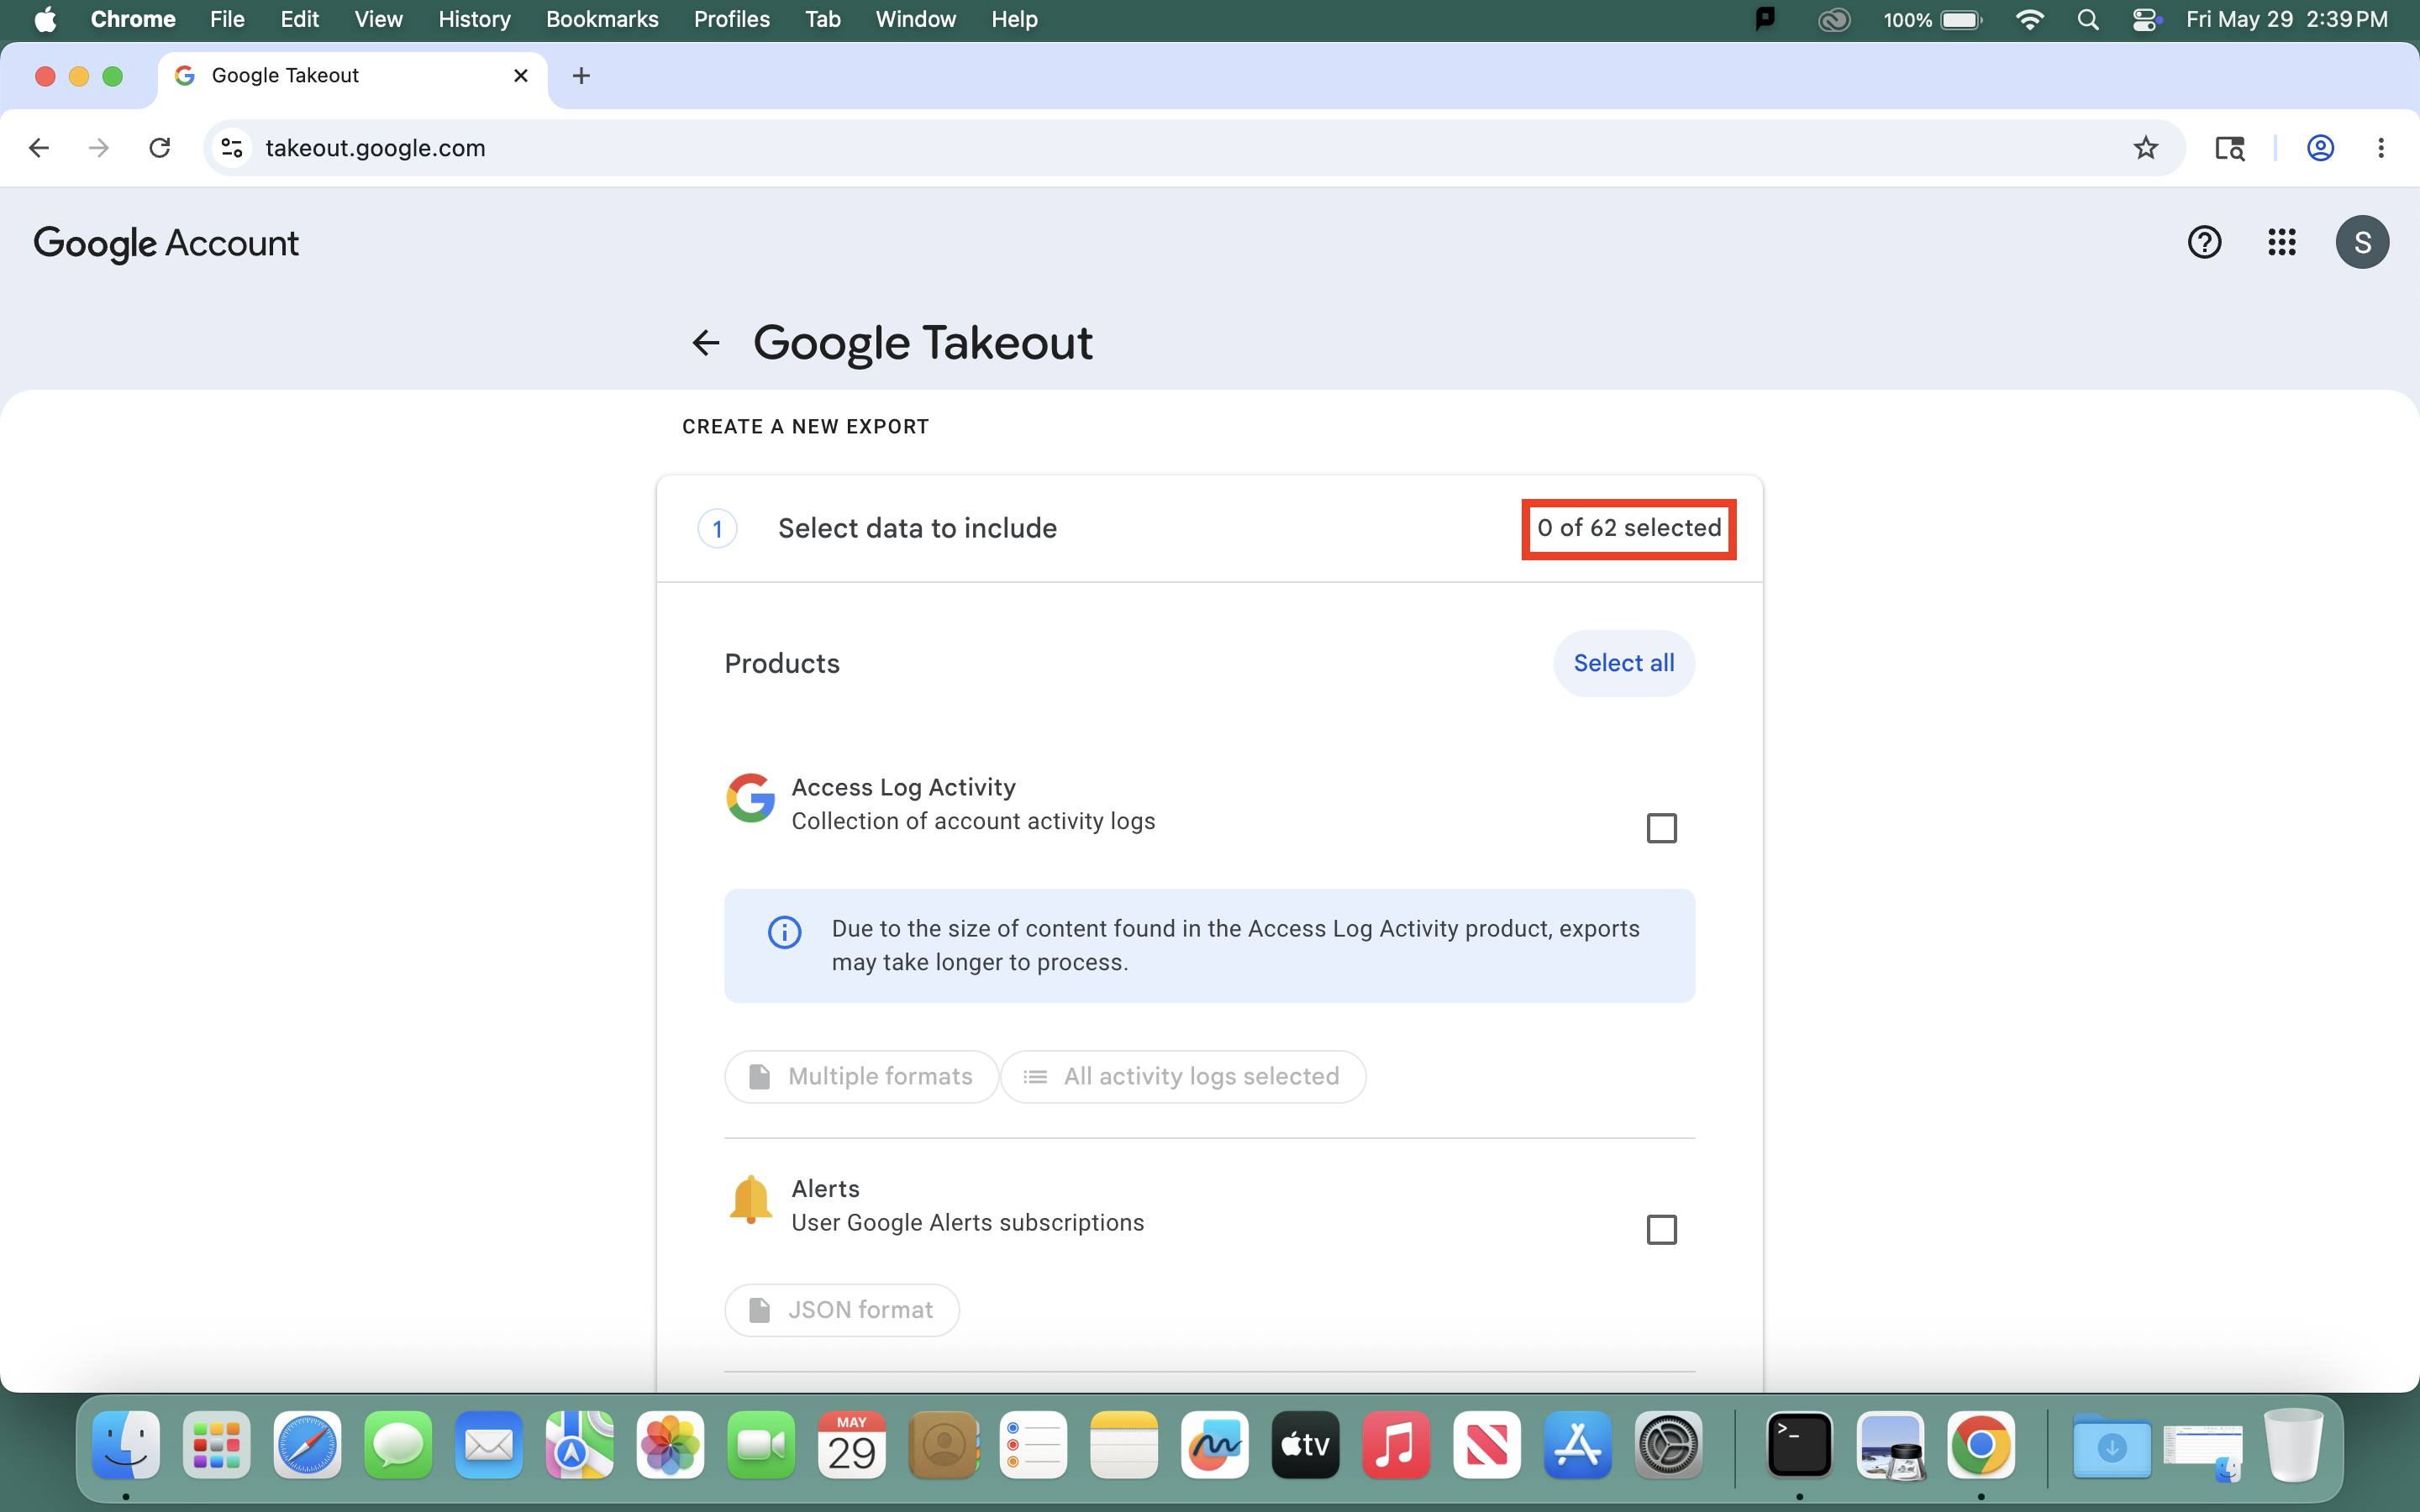Screen dimensions: 2420x1512
Task: Open Spotlight search in the menu bar
Action: (2087, 20)
